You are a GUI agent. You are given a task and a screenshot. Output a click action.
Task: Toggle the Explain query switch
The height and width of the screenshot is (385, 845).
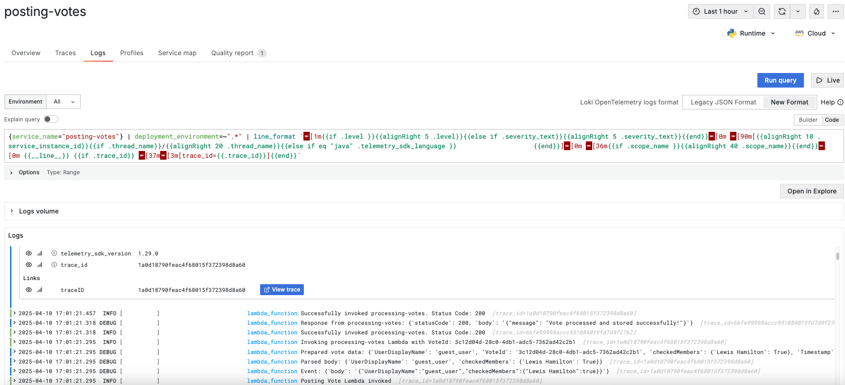click(51, 120)
